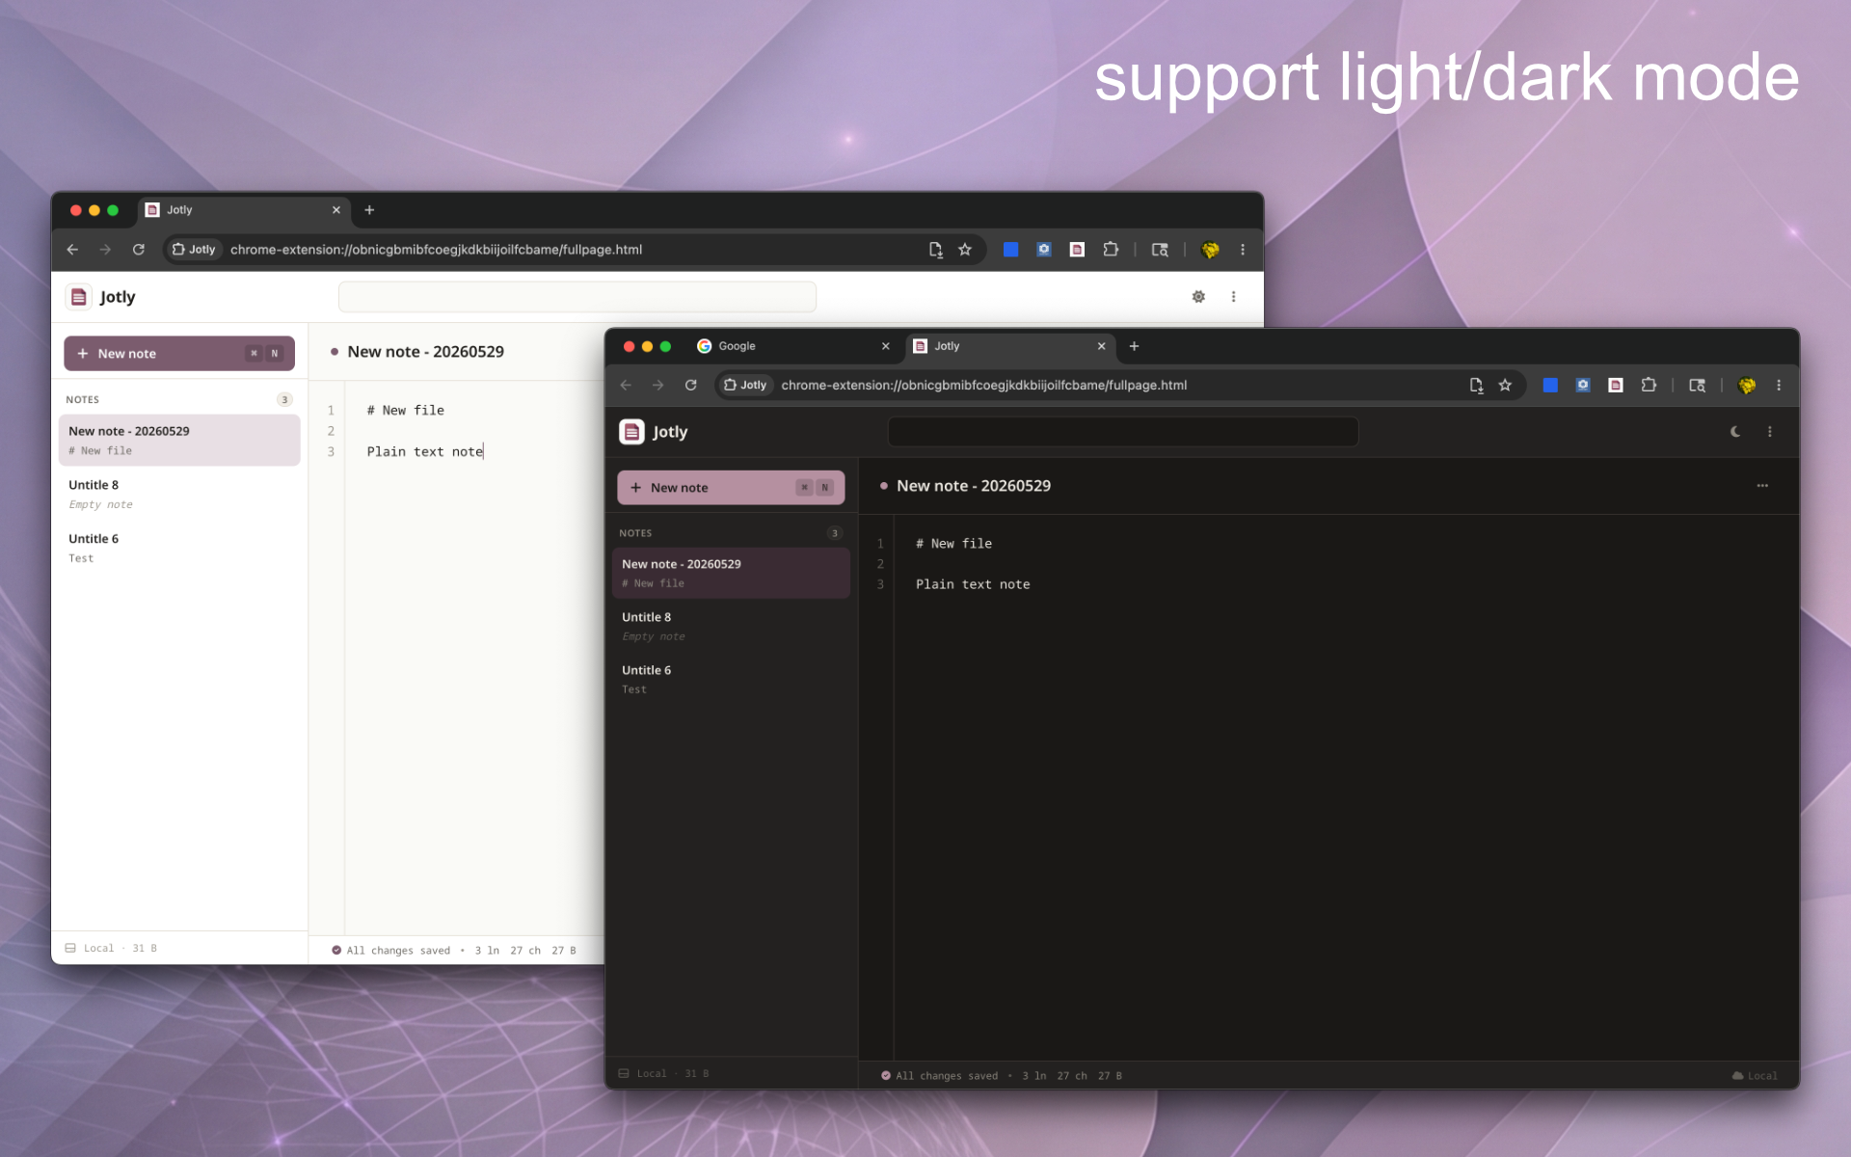The width and height of the screenshot is (1851, 1157).
Task: Click tab search icon in front window toolbar
Action: pyautogui.click(x=1698, y=386)
